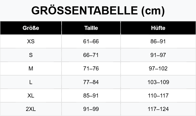Select the Hüfte column header
This screenshot has width=196, height=116.
coord(158,28)
